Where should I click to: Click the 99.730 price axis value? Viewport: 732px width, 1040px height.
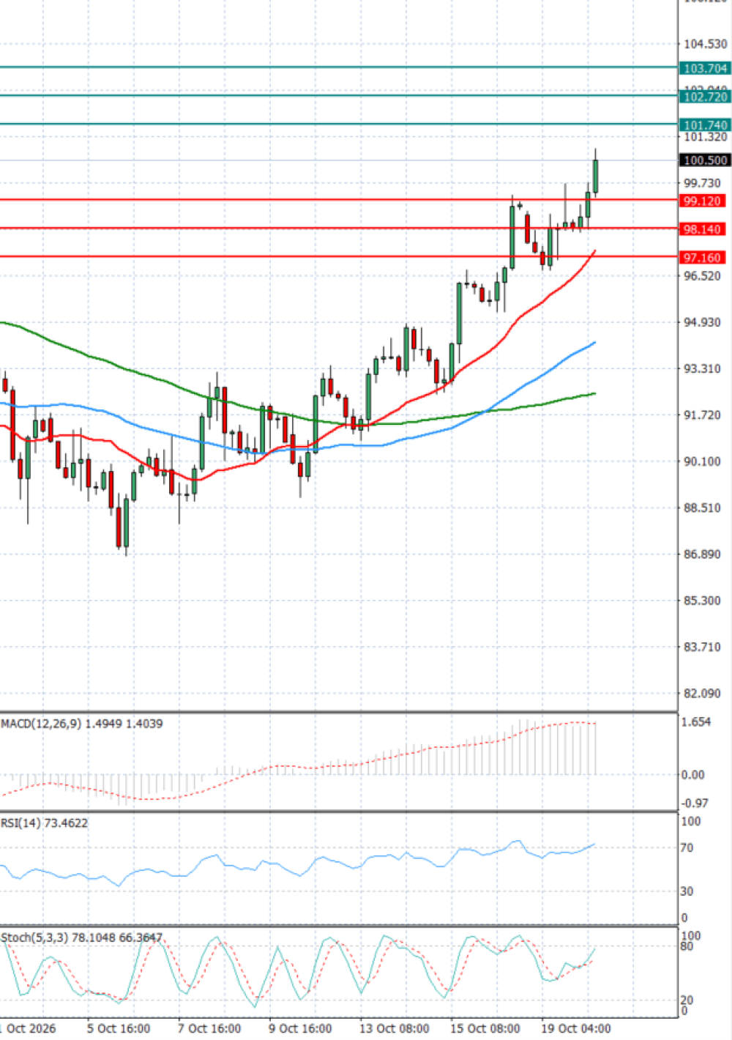click(x=701, y=183)
